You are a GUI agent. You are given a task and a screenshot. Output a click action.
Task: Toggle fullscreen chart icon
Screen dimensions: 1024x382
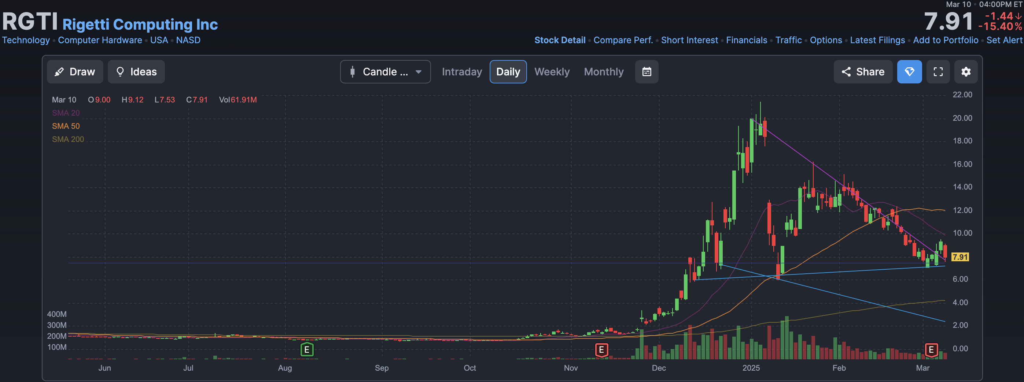[x=938, y=72]
